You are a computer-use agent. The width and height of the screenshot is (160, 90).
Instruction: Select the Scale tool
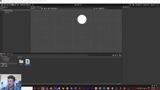click(10, 5)
